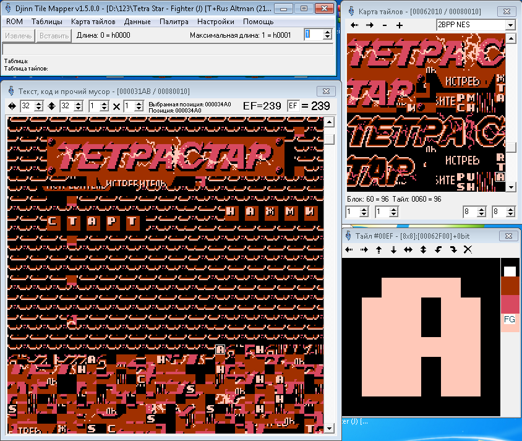
Task: Select the brown palette color swatch
Action: click(510, 286)
